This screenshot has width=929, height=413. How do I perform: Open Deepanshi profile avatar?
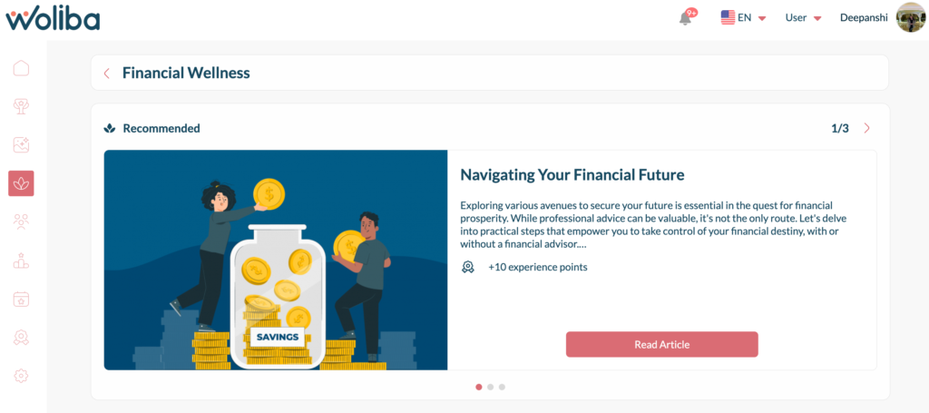pyautogui.click(x=910, y=17)
